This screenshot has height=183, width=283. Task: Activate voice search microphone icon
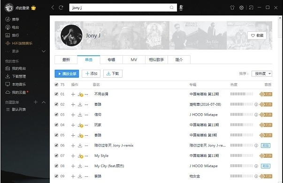[181, 7]
